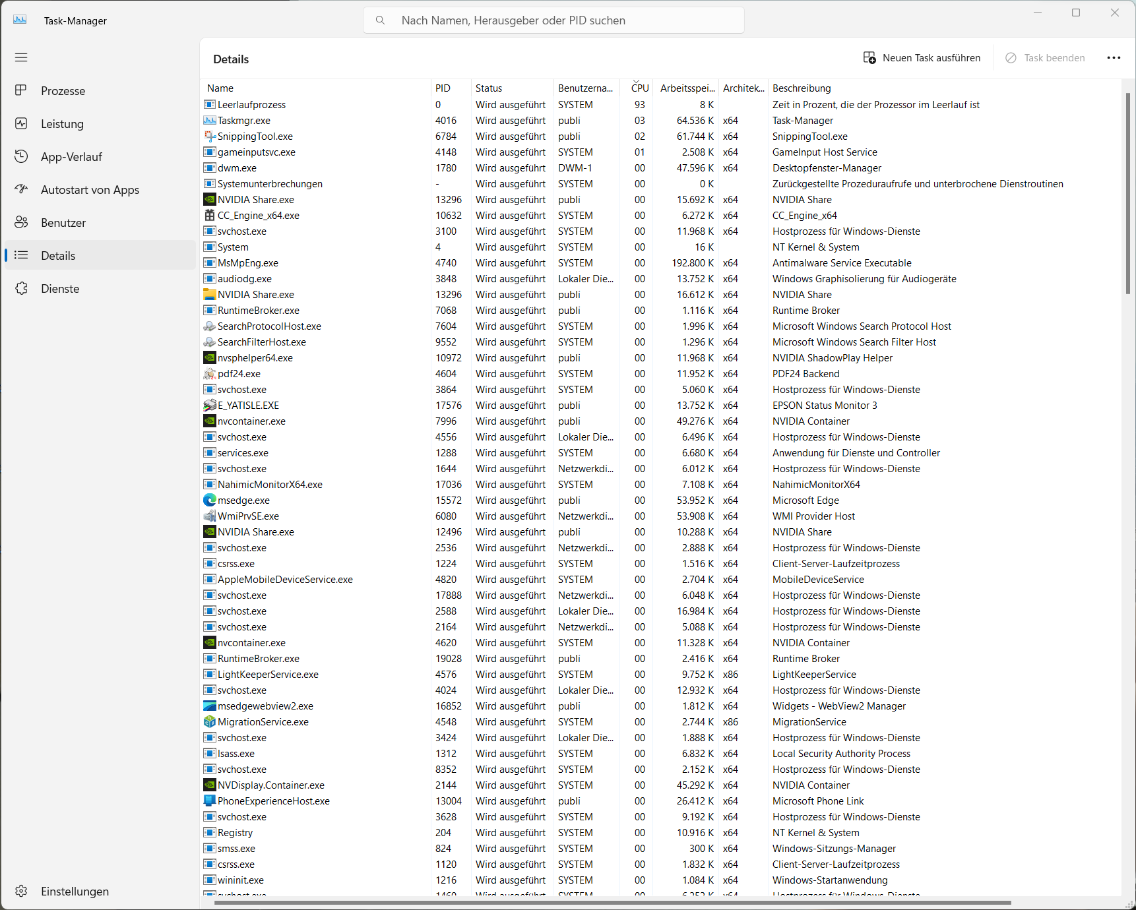Switch to the Prozesse page
This screenshot has width=1136, height=910.
tap(100, 90)
